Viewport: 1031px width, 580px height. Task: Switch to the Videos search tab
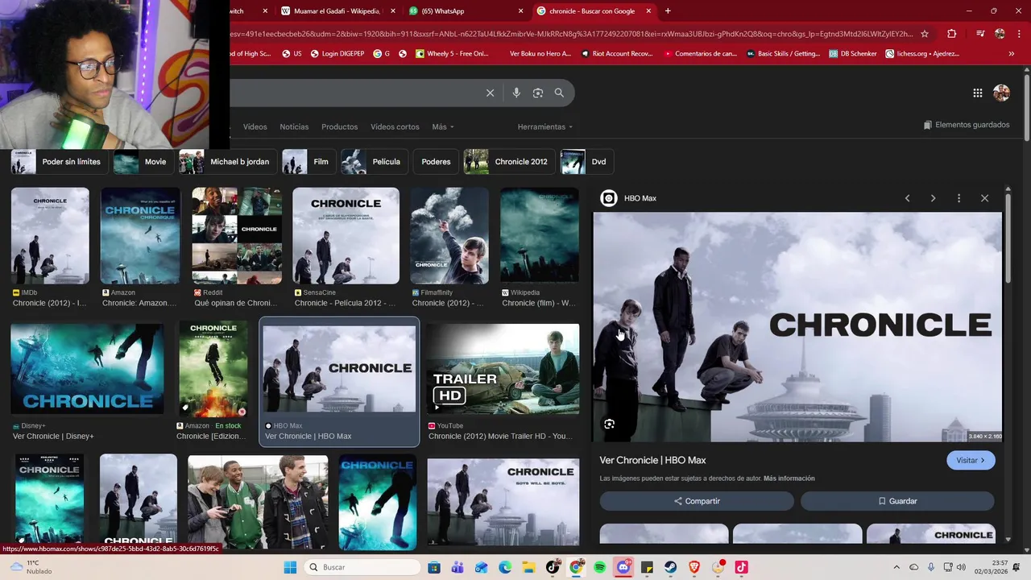(x=255, y=126)
